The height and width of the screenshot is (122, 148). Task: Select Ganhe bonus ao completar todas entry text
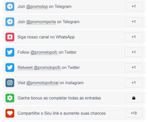coord(59,98)
